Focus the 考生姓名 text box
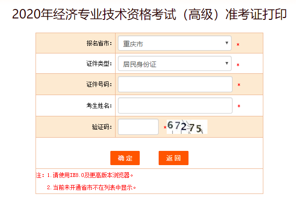296x202 pixels. click(x=175, y=105)
